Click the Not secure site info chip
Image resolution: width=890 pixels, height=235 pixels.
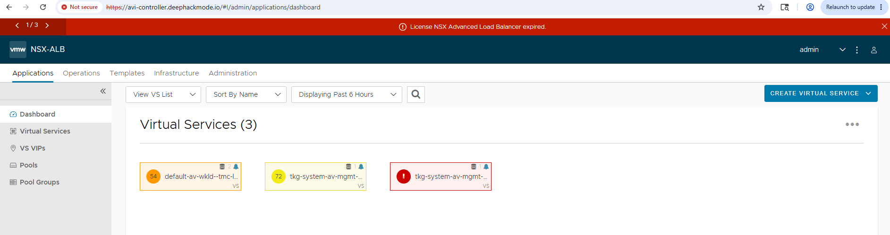80,7
